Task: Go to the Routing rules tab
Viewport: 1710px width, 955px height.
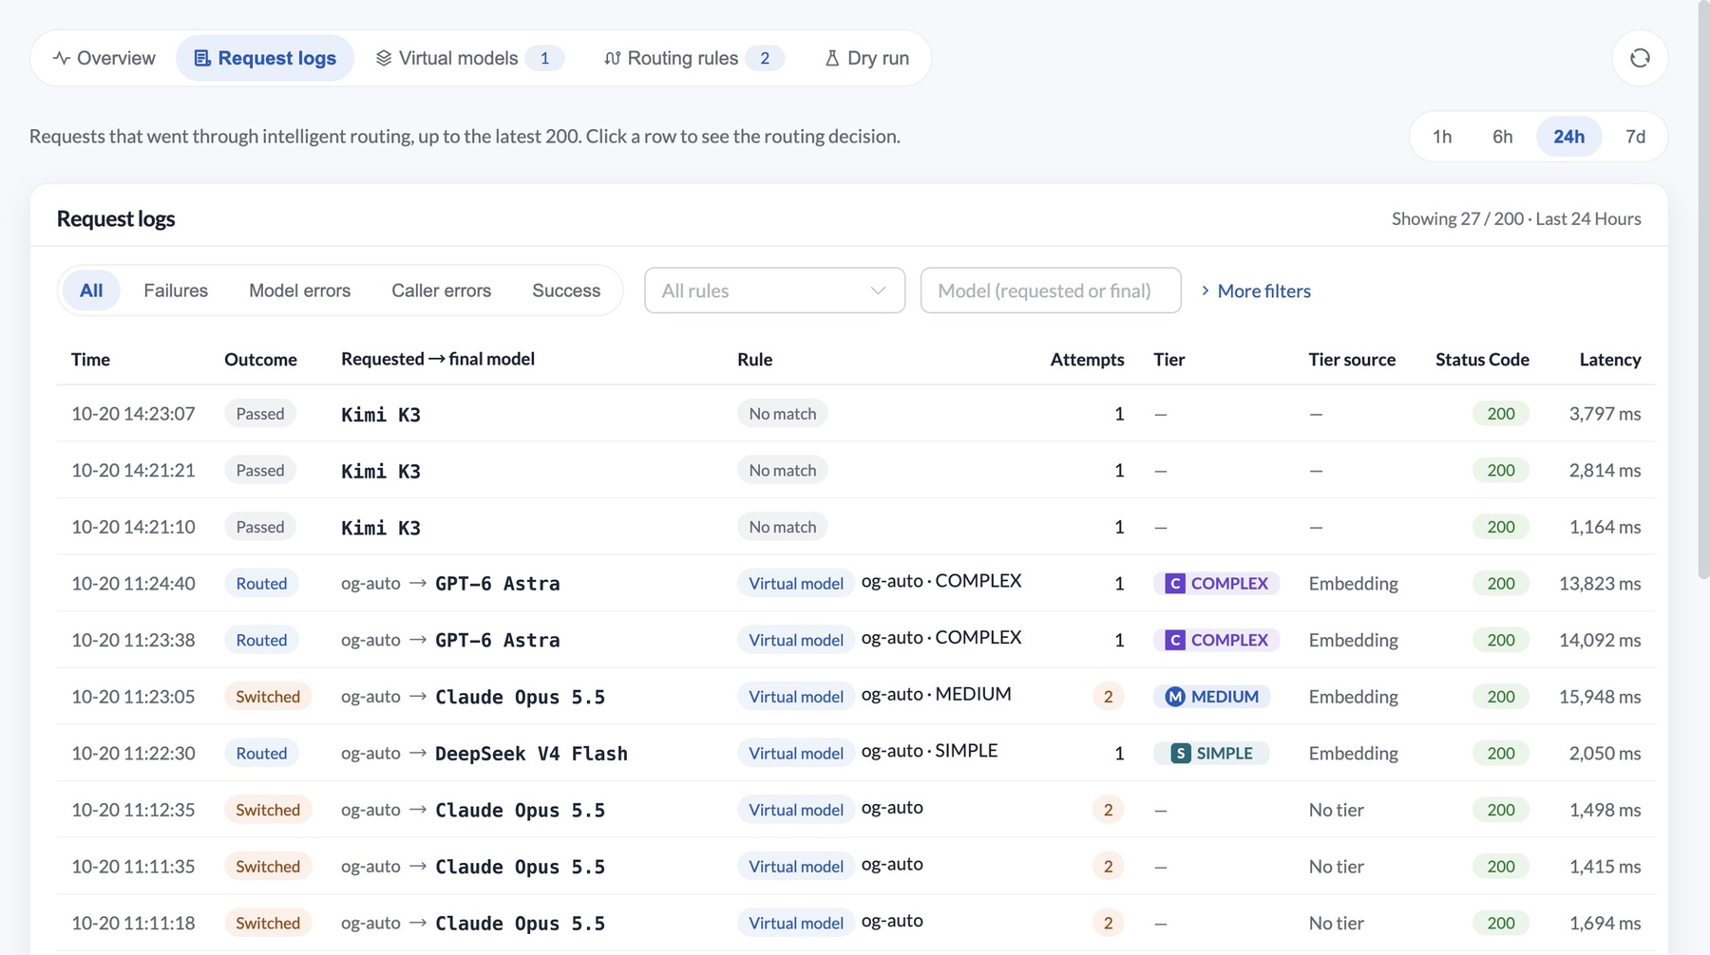Action: coord(693,58)
